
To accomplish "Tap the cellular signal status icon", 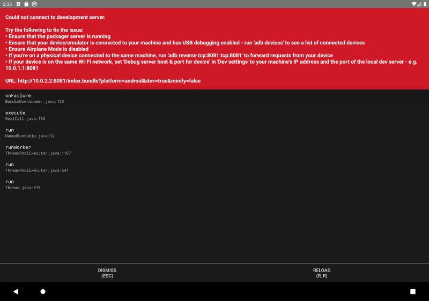I will [x=419, y=4].
